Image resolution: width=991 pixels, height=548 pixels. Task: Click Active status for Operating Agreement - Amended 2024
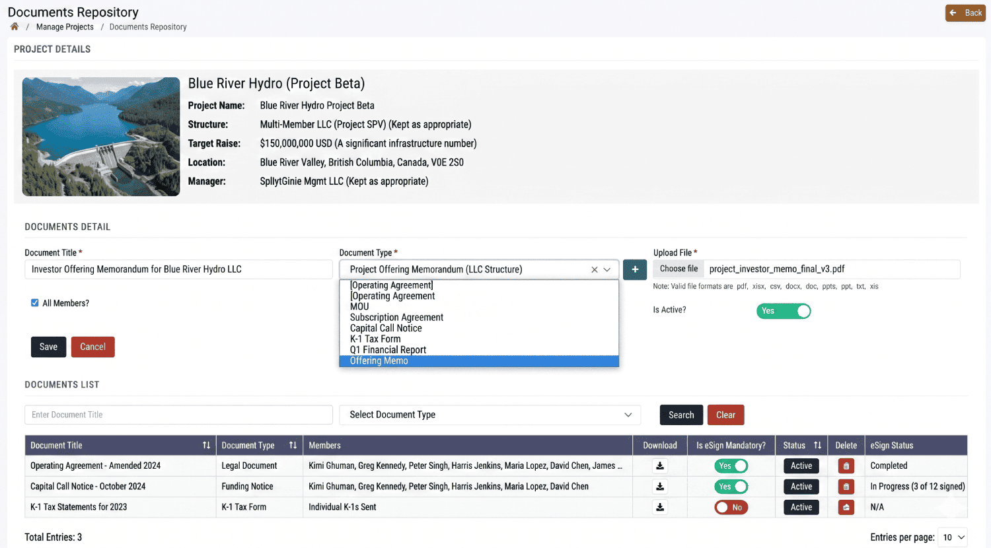click(801, 465)
